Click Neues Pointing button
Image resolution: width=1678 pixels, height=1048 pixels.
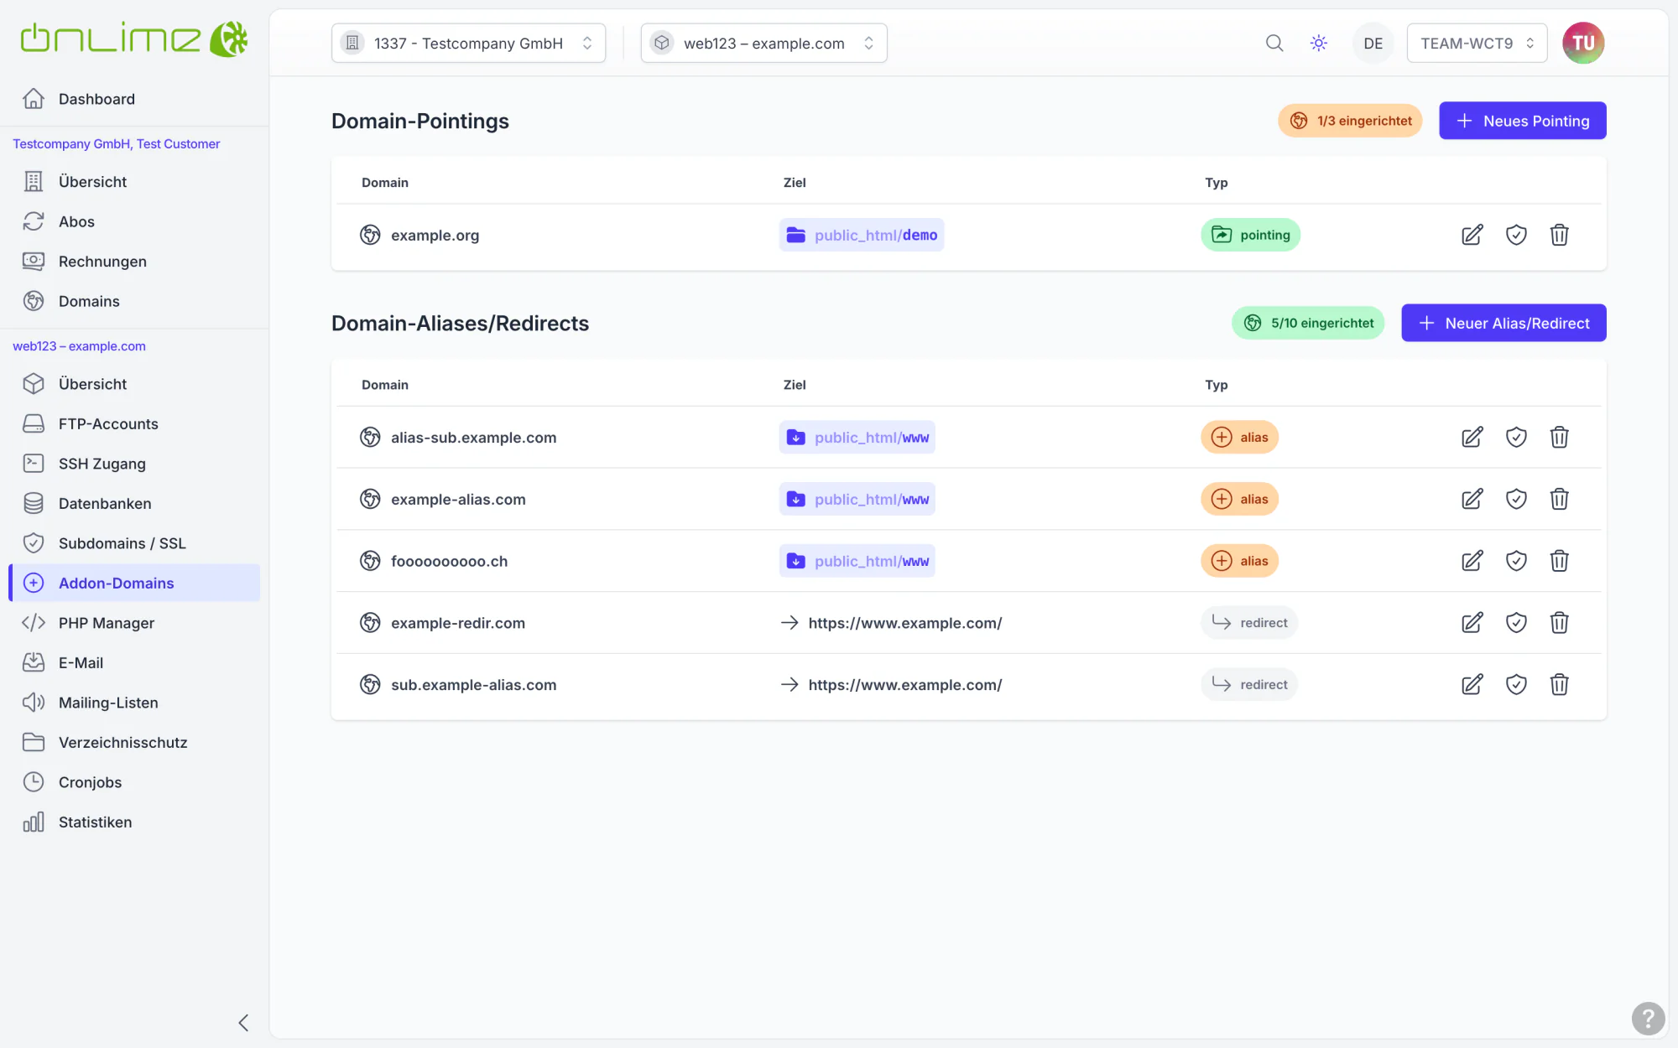pyautogui.click(x=1523, y=121)
